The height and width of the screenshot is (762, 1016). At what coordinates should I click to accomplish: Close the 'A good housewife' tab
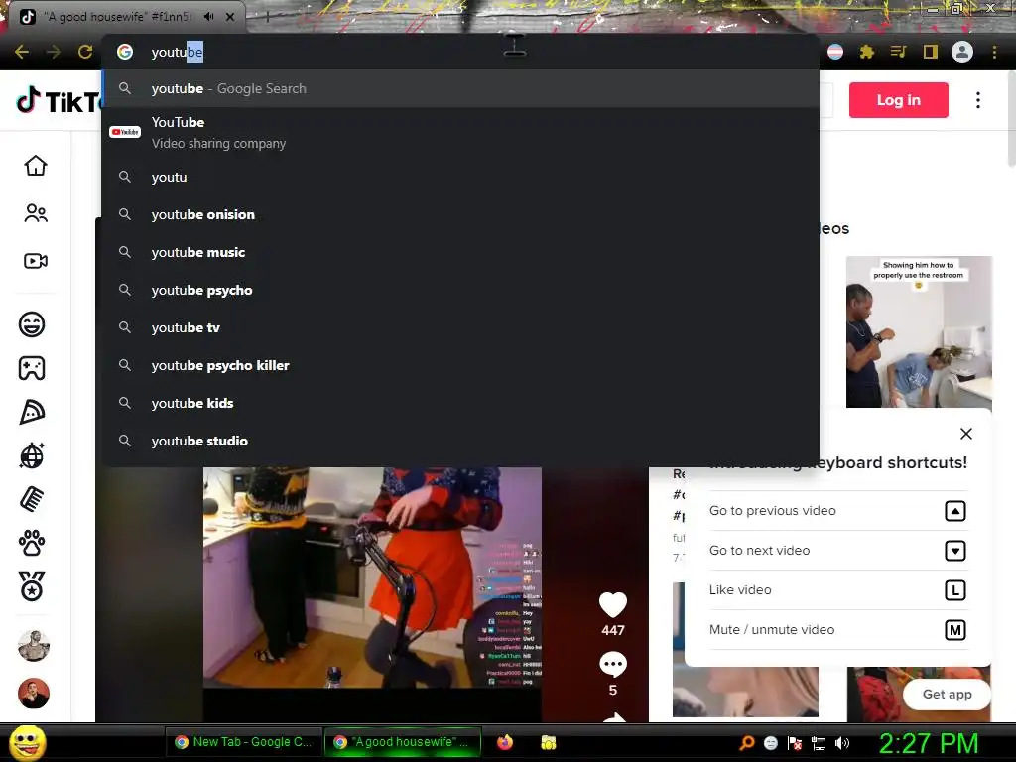[x=230, y=17]
